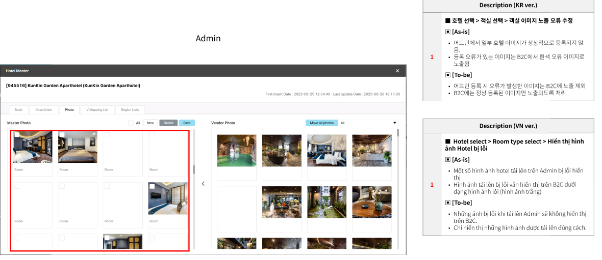Click the left arrow between photo panels

(203, 184)
